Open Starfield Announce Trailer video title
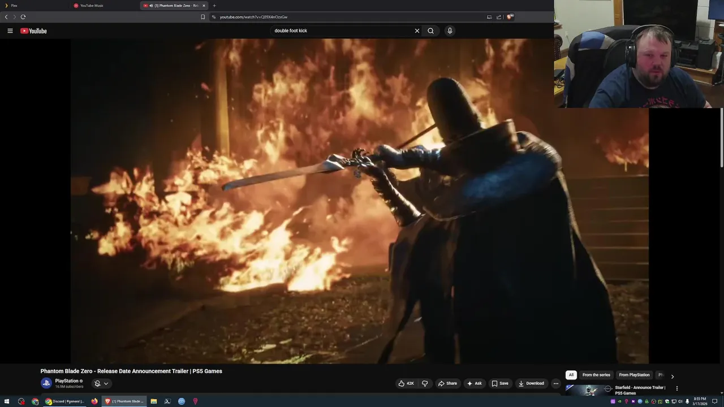Image resolution: width=724 pixels, height=407 pixels. pos(640,390)
